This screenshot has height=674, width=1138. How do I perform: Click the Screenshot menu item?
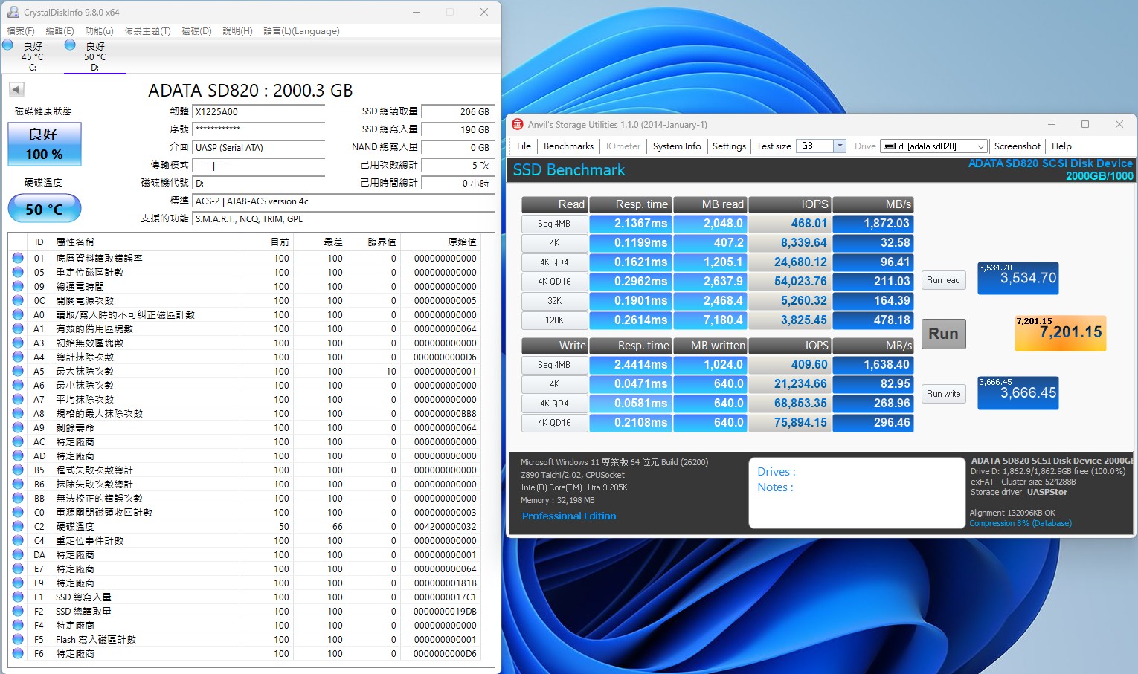pyautogui.click(x=1017, y=146)
